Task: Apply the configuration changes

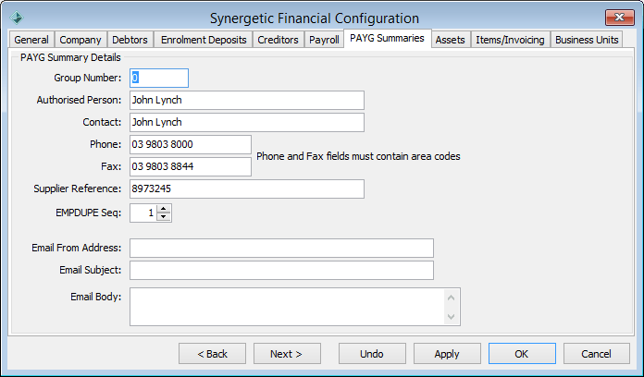Action: (447, 354)
